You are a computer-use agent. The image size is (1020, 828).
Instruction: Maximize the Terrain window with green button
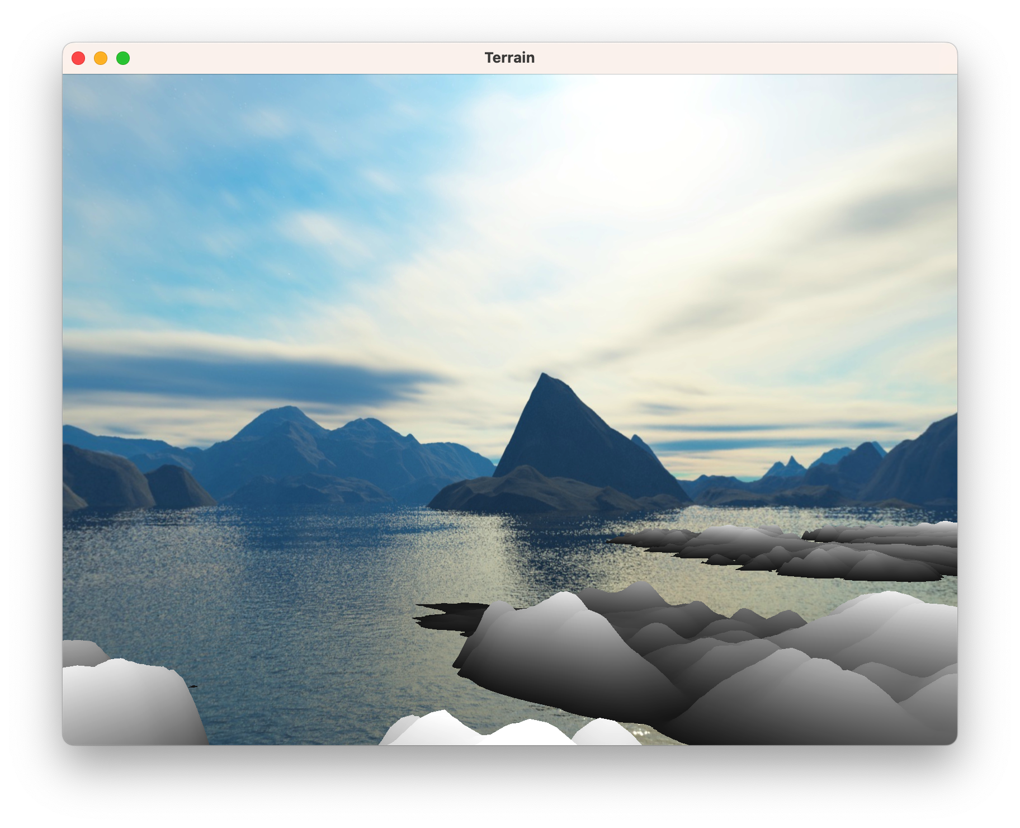coord(123,58)
